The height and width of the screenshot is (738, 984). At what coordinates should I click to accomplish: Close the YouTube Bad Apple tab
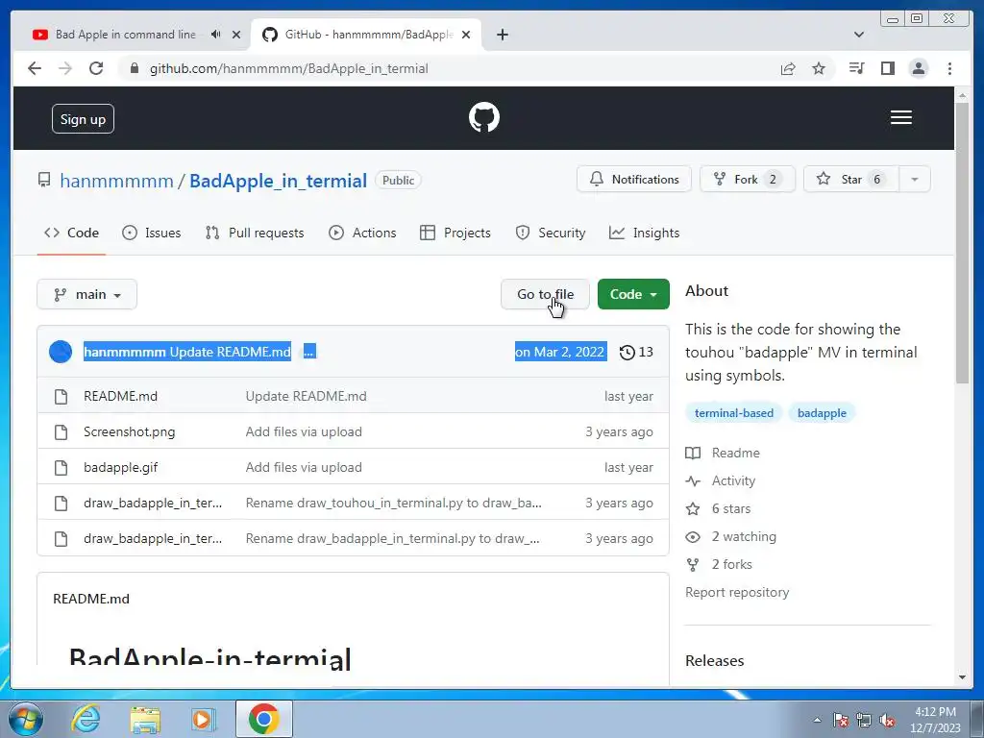point(236,35)
